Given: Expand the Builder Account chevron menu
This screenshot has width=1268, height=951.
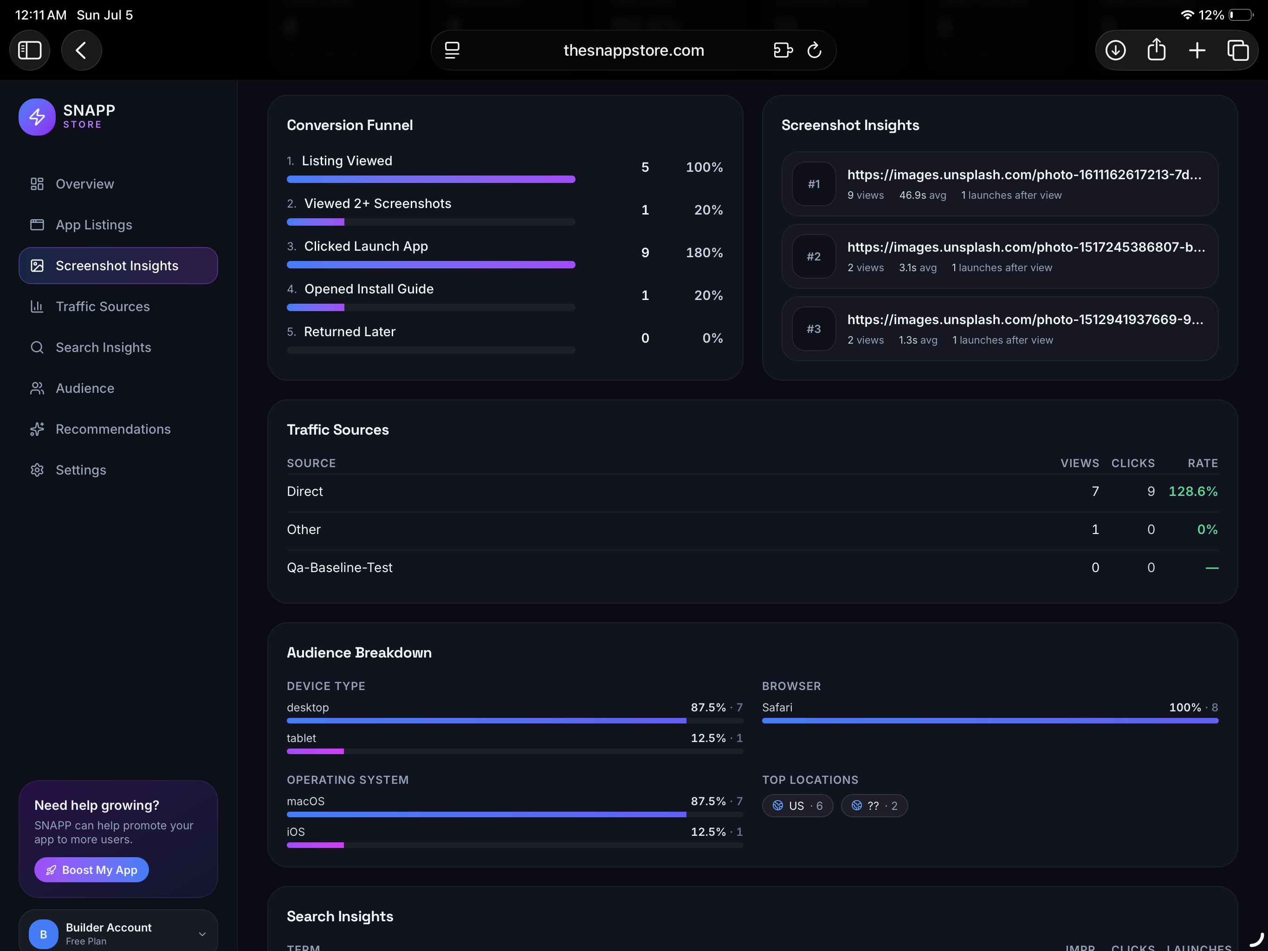Looking at the screenshot, I should 202,934.
